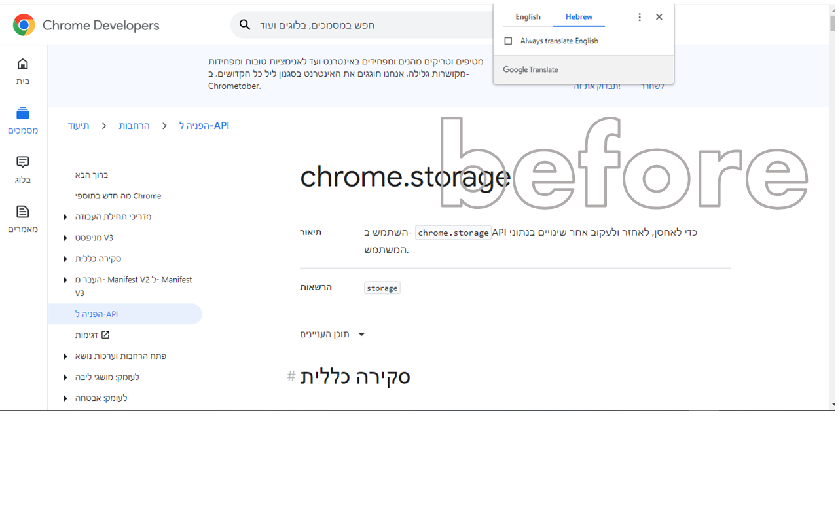Select the Hebrew tab in translate popup
838x524 pixels.
click(579, 17)
